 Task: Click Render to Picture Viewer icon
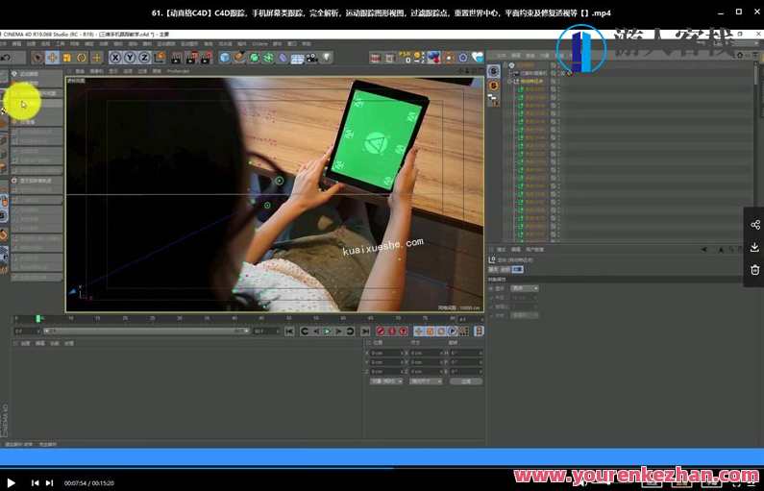point(191,58)
